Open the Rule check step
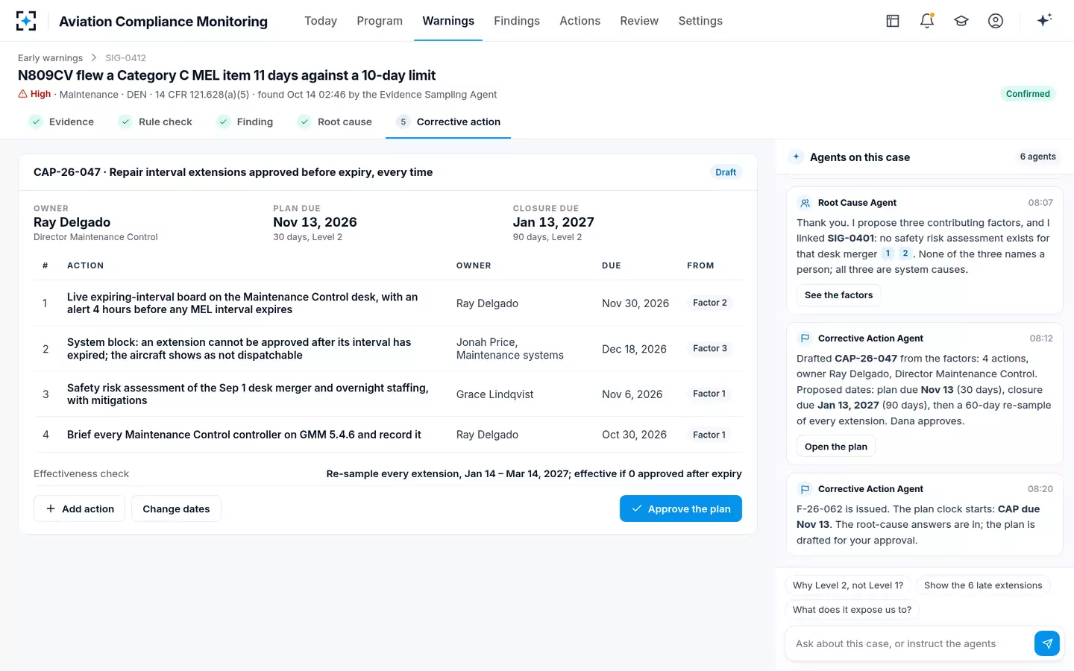This screenshot has height=671, width=1074. [x=156, y=122]
